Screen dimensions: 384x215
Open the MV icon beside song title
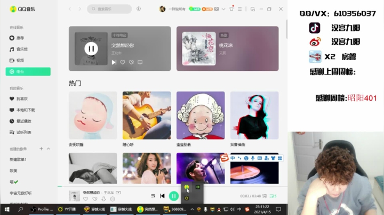pos(118,193)
